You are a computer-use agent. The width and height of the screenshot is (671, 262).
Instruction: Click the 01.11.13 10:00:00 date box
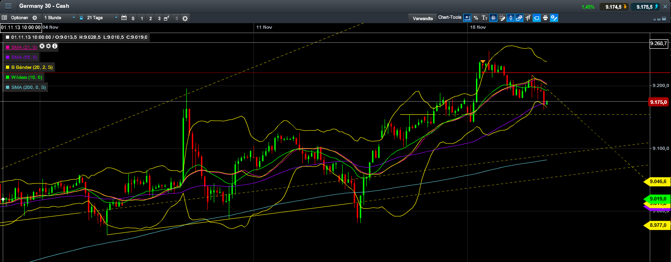20,27
